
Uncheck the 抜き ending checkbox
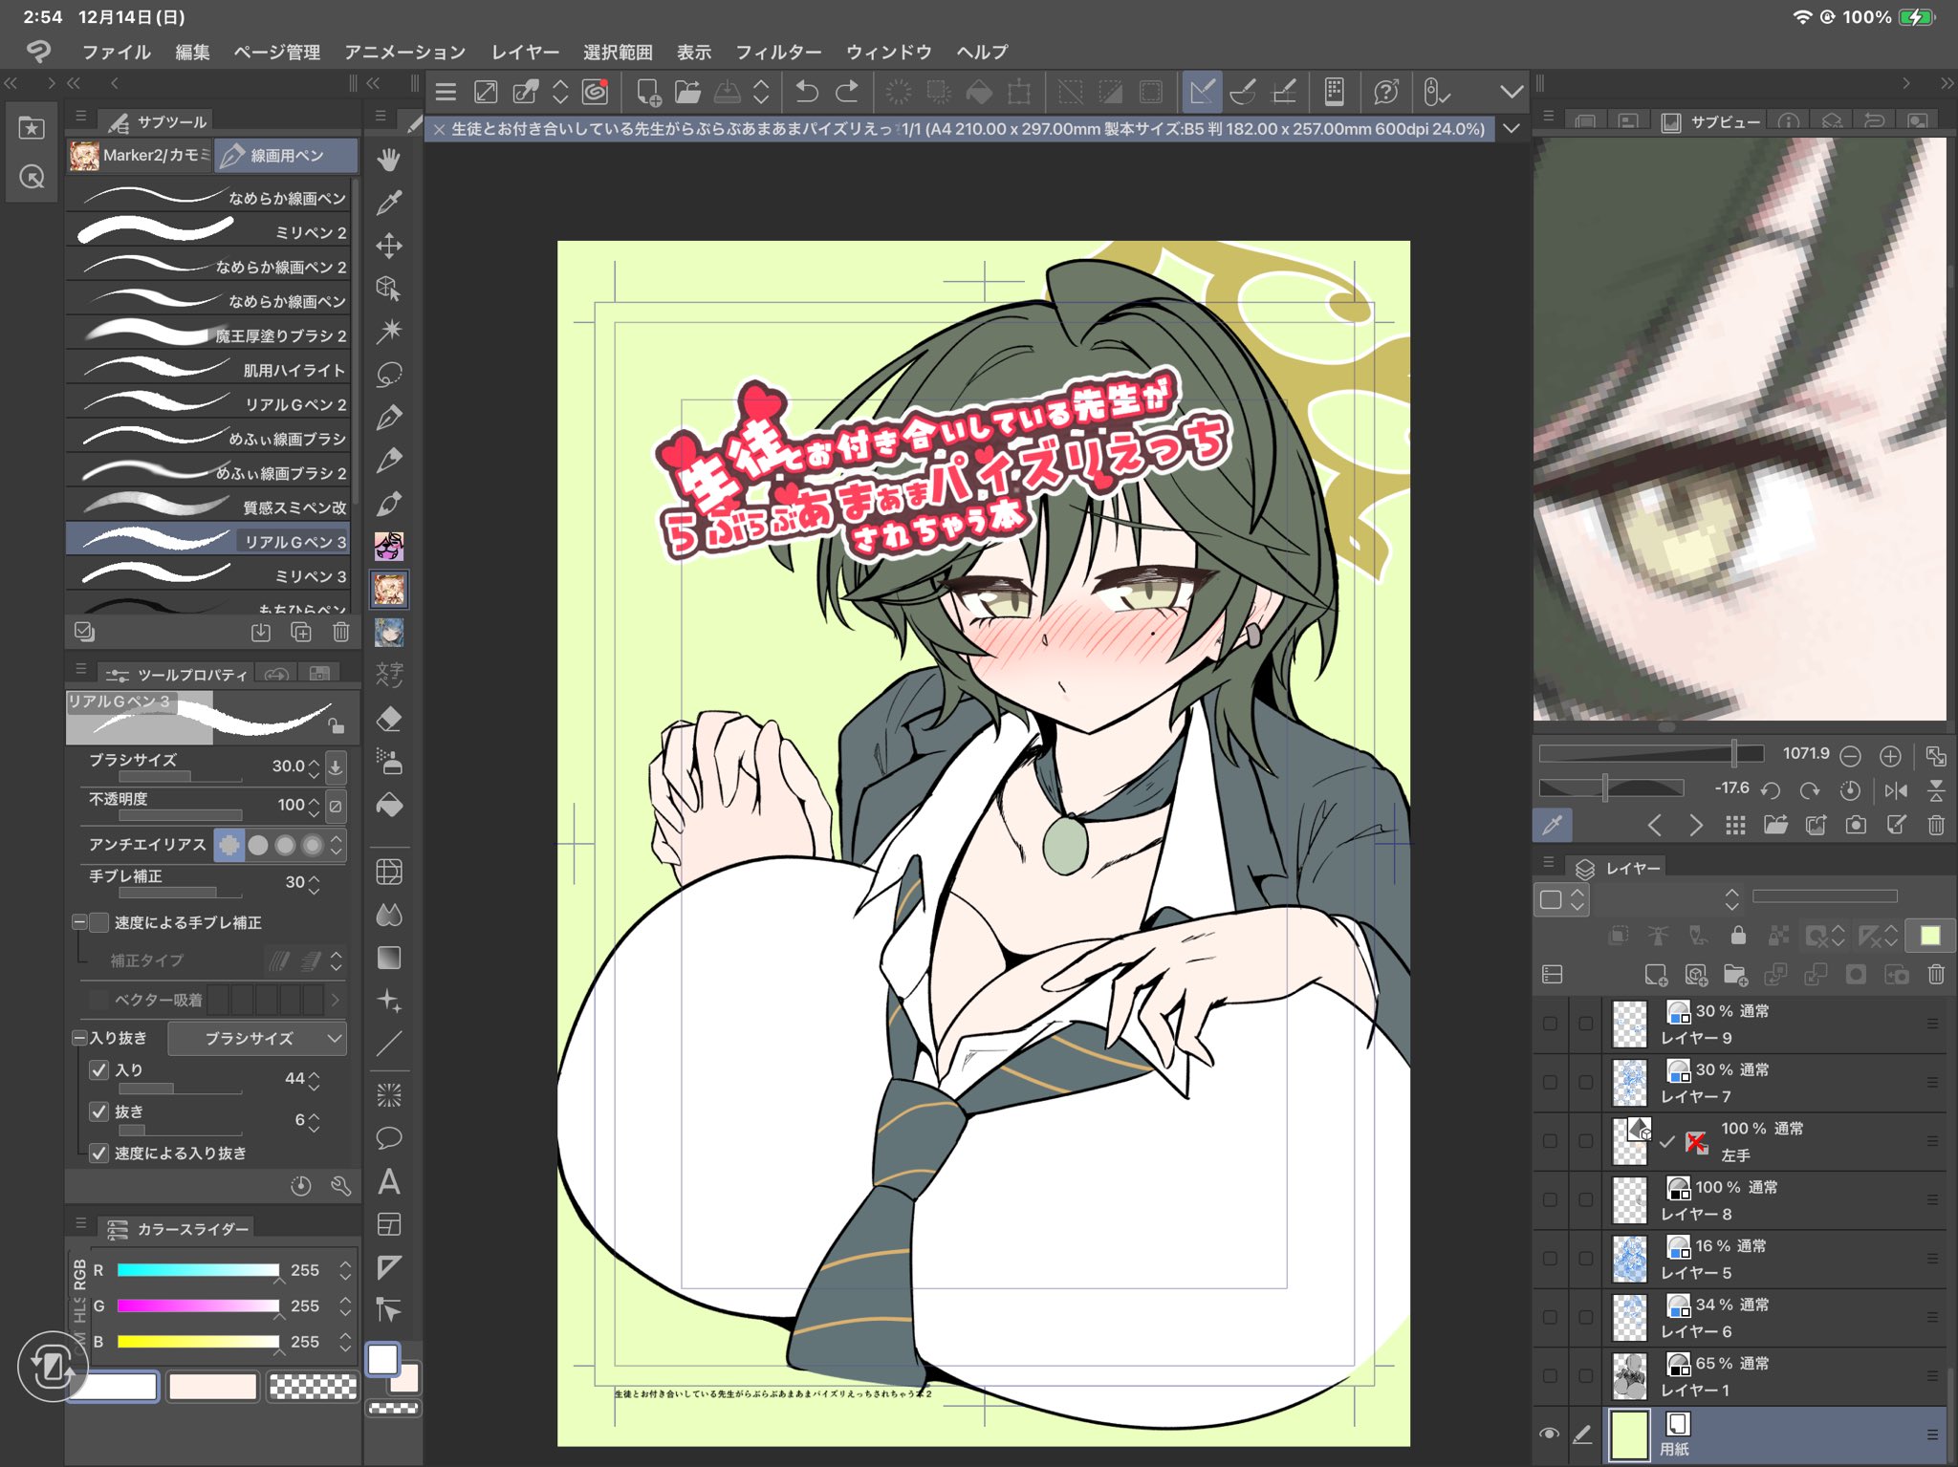tap(98, 1111)
